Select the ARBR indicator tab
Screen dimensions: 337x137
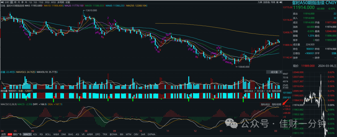(x=89, y=134)
